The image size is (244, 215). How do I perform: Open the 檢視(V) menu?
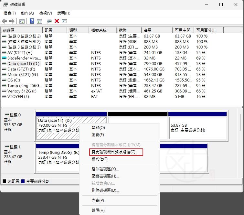pos(46,13)
